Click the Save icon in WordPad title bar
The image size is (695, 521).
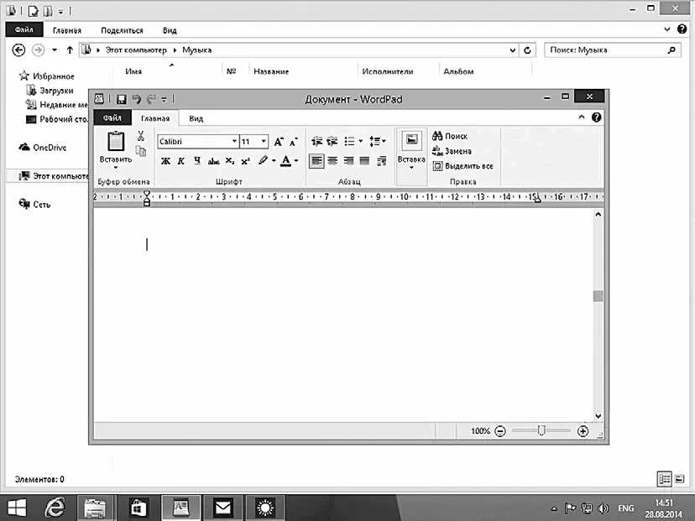122,99
